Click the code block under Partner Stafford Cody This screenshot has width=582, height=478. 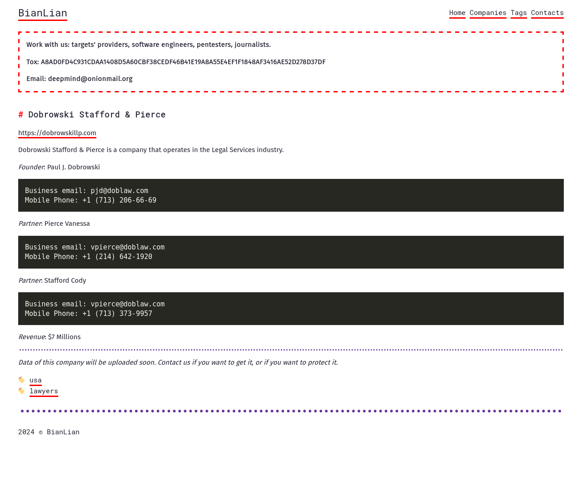[291, 309]
